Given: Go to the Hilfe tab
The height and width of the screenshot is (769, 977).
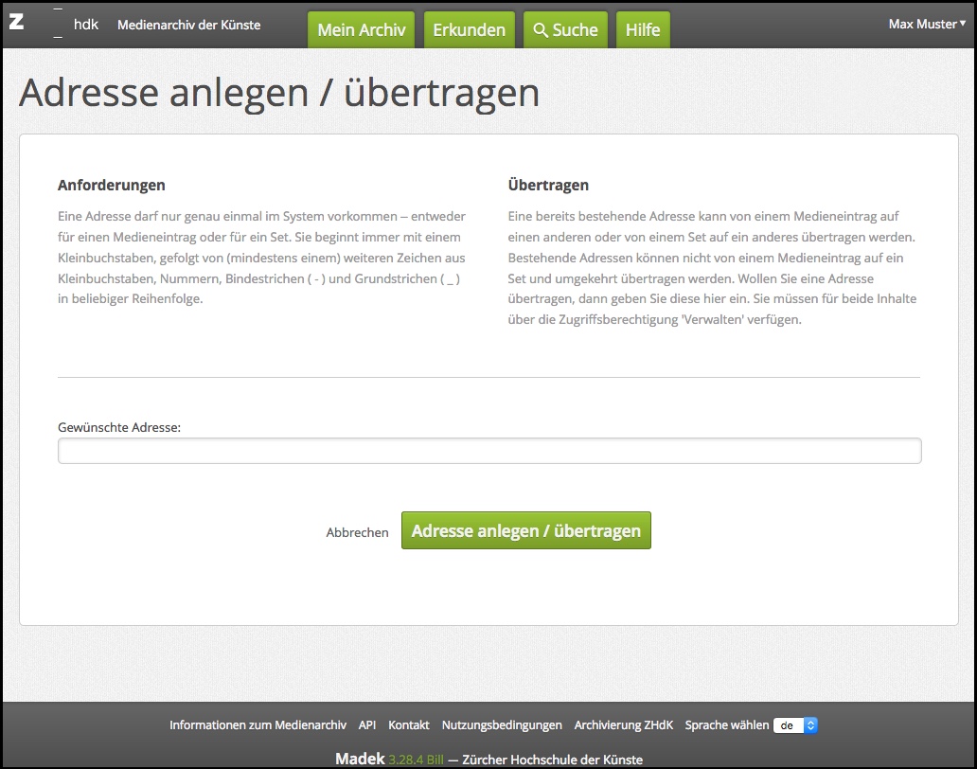Looking at the screenshot, I should [643, 30].
